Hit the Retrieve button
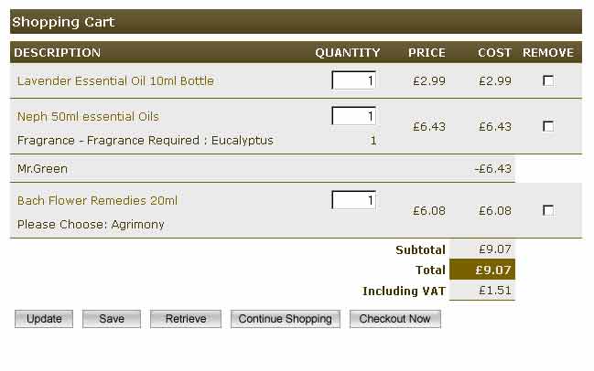Screen dimensions: 594x371 point(185,319)
